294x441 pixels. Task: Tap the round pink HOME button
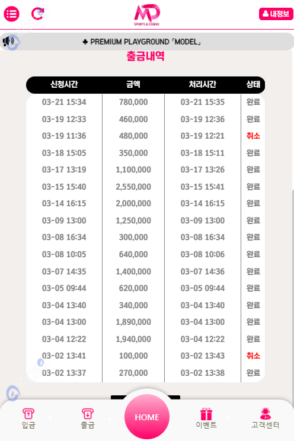click(x=147, y=417)
